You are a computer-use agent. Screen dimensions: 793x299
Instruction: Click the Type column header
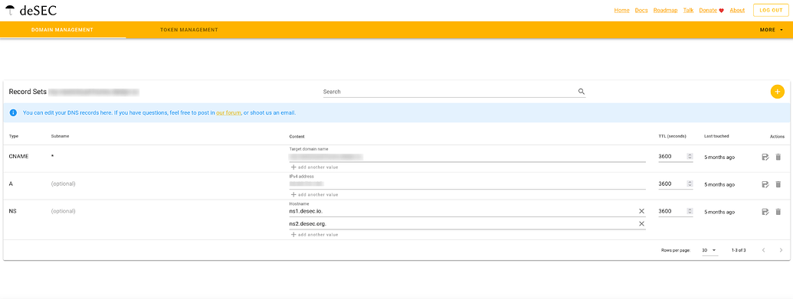pos(14,136)
